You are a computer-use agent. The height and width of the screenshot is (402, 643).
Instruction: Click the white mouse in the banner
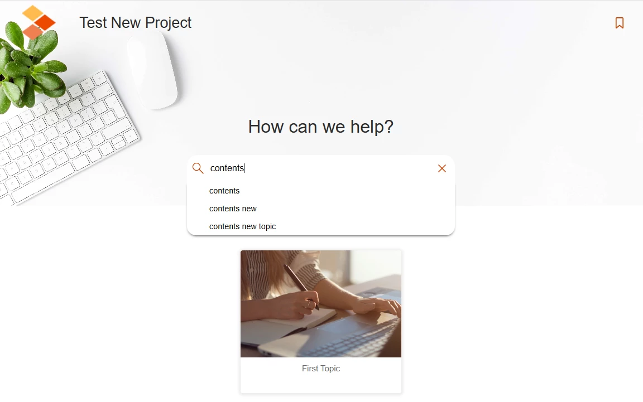[152, 70]
